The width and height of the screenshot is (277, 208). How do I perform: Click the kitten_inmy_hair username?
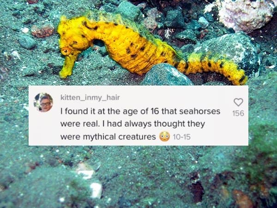click(90, 98)
